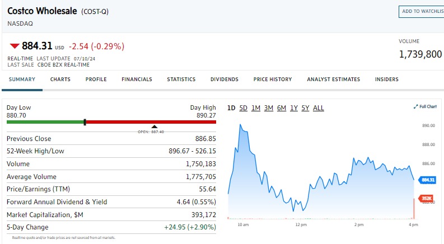
Task: Click the red down-triangle price indicator
Action: 15,46
